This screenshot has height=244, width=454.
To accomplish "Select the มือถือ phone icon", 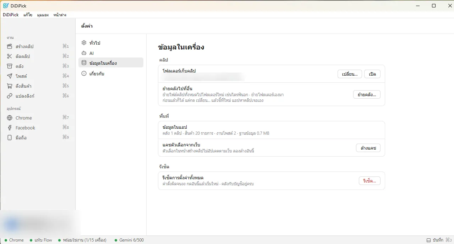I will point(10,138).
